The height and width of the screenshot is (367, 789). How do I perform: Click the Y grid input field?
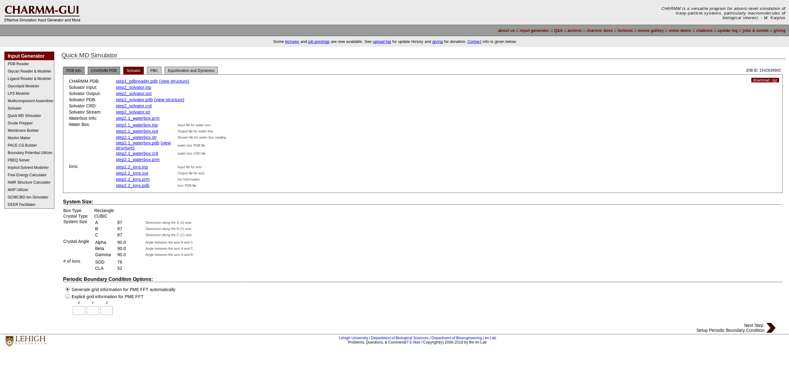coord(93,311)
